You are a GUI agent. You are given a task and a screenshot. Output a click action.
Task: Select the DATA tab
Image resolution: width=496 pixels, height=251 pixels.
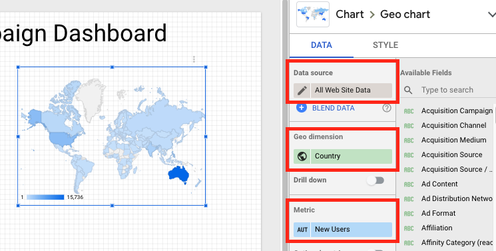tap(322, 45)
